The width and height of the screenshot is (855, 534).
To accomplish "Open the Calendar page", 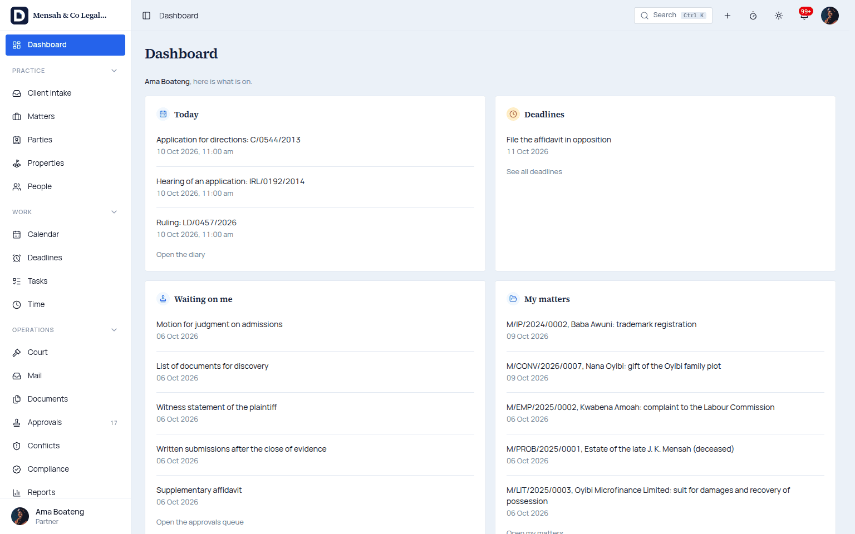I will tap(65, 234).
